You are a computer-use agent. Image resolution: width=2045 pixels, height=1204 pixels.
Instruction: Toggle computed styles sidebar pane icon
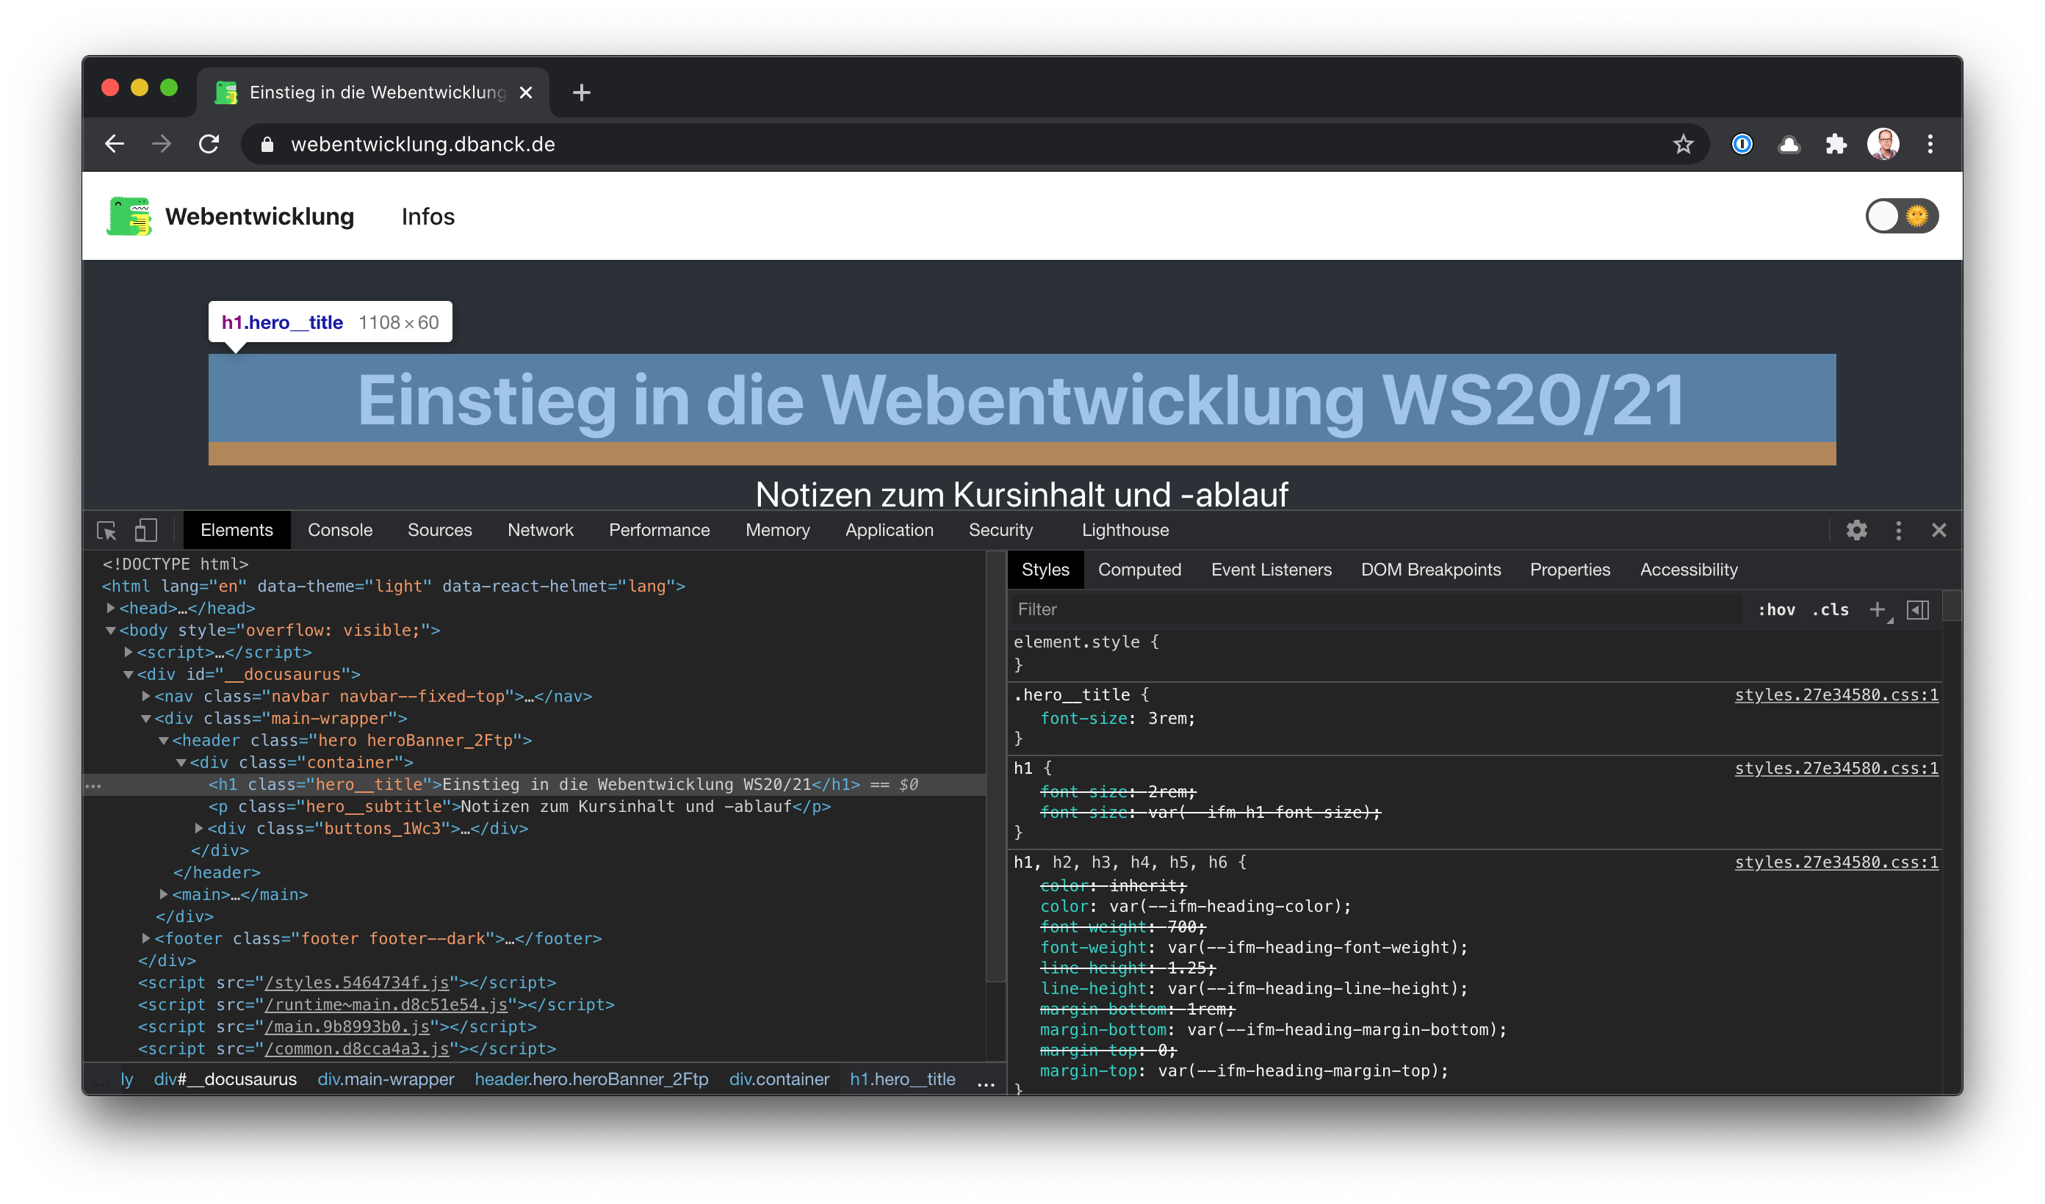[x=1918, y=609]
